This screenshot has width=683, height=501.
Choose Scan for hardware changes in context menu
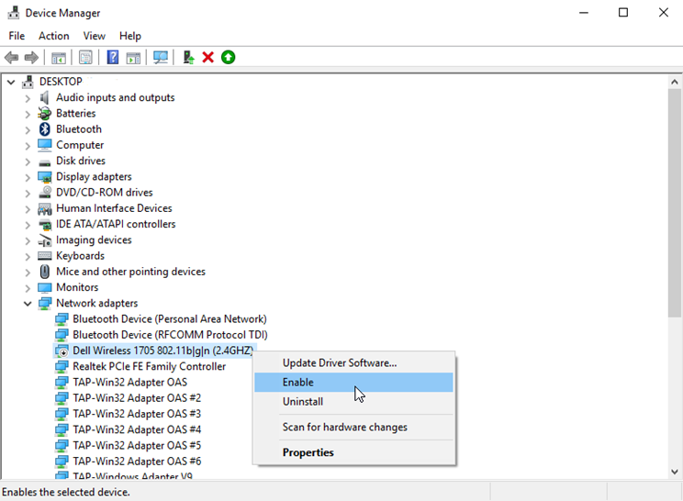tap(353, 427)
